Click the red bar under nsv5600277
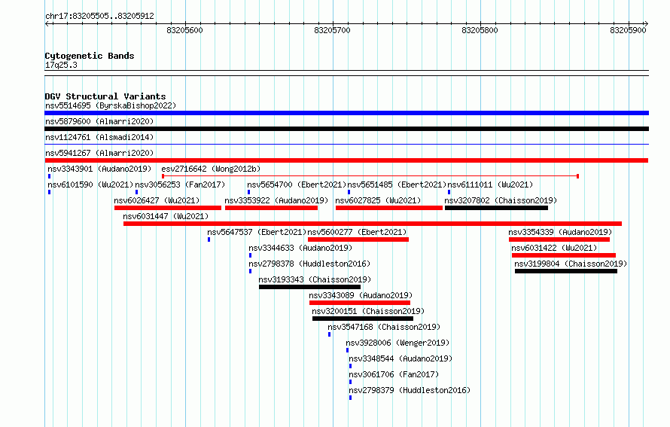 pos(358,239)
